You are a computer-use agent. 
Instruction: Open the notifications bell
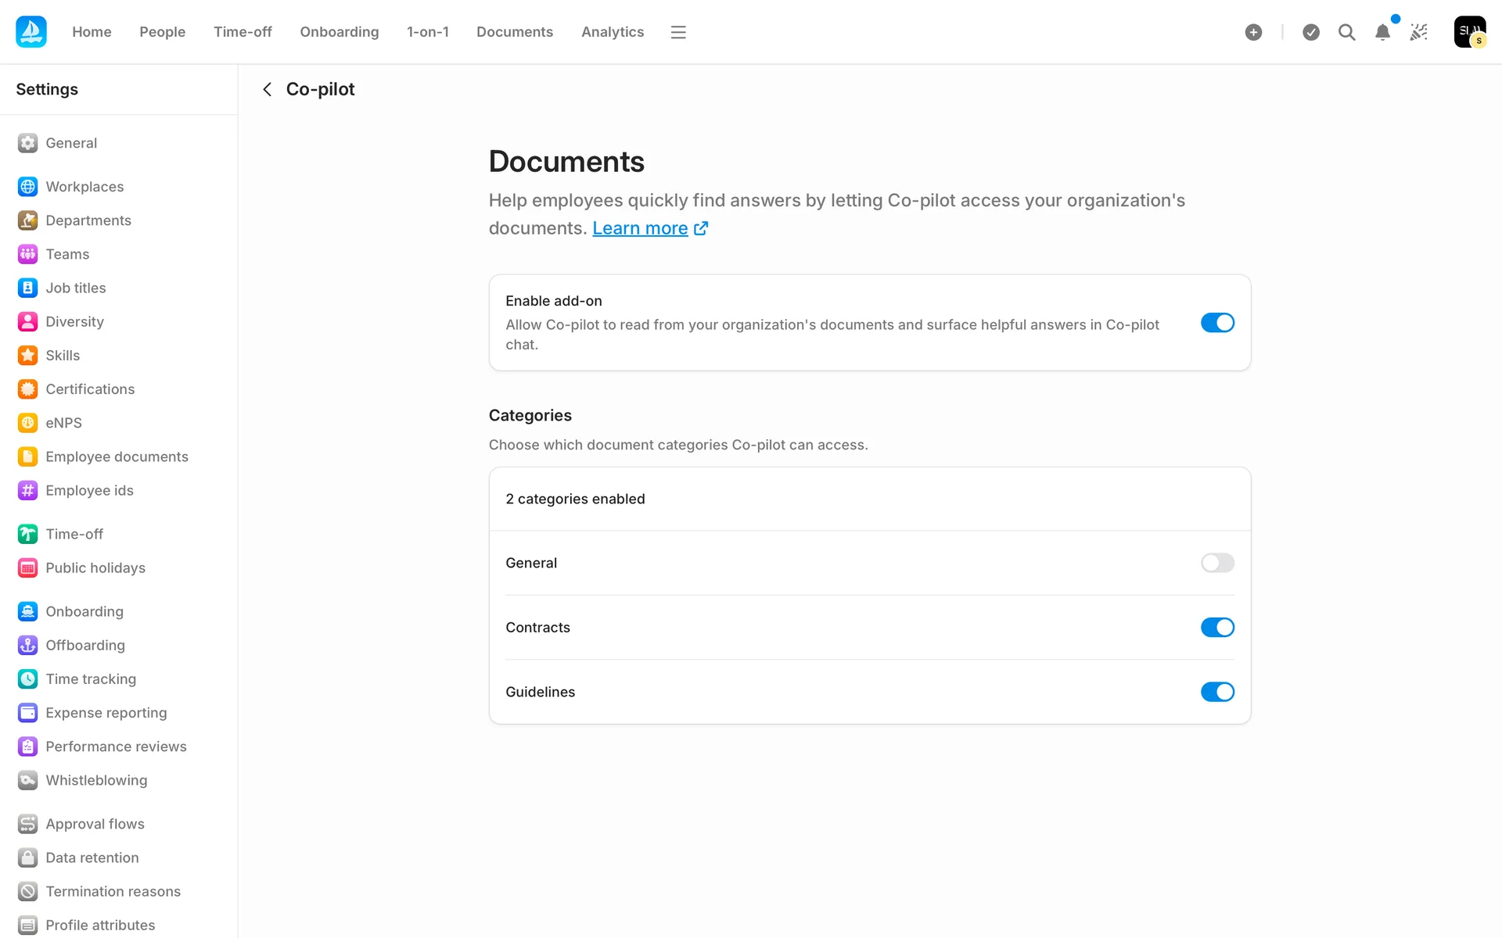(1382, 32)
